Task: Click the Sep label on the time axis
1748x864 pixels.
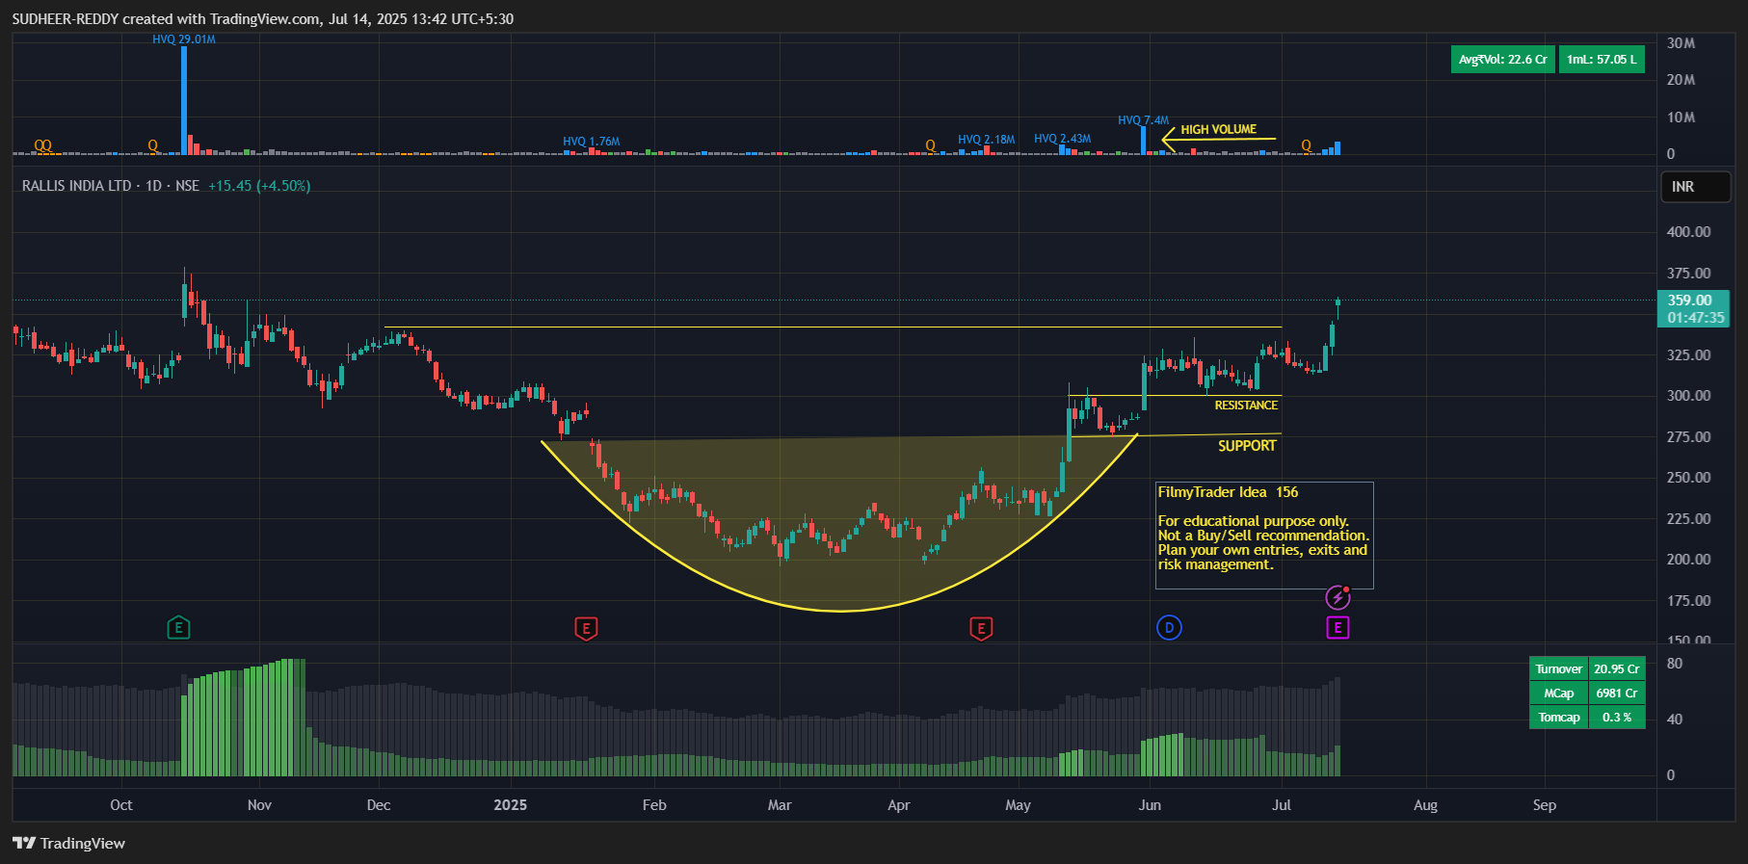Action: (1545, 805)
